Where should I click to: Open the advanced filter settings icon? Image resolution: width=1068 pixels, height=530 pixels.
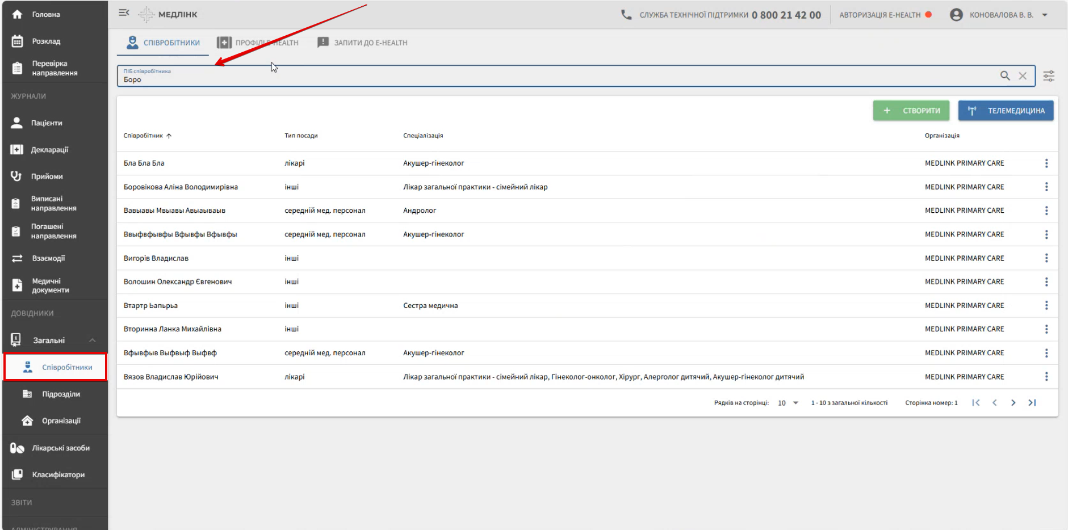tap(1049, 76)
